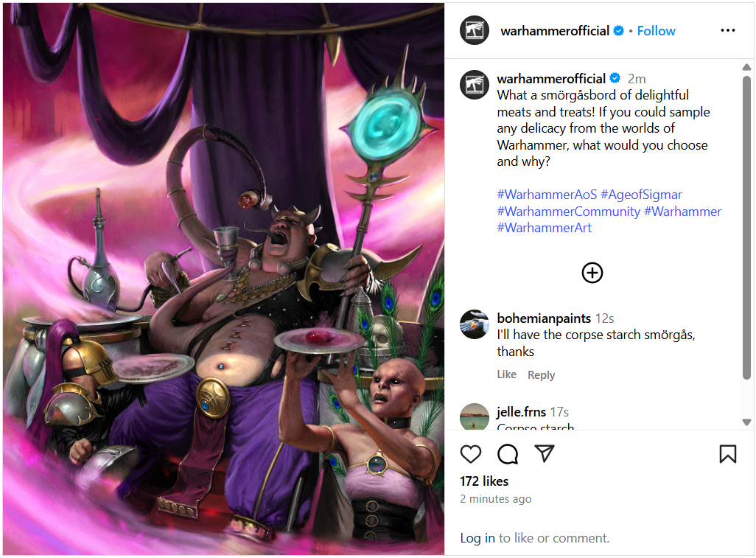Open bohemianpaints profile picture
The image size is (756, 558).
(x=475, y=324)
